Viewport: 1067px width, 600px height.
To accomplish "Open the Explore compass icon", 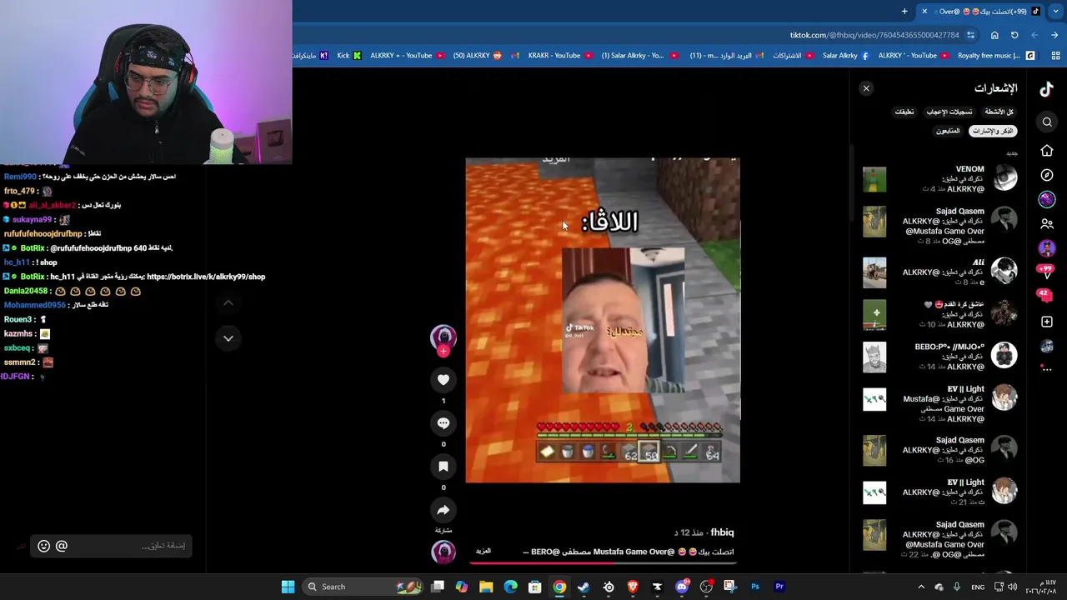I will 1047,176.
